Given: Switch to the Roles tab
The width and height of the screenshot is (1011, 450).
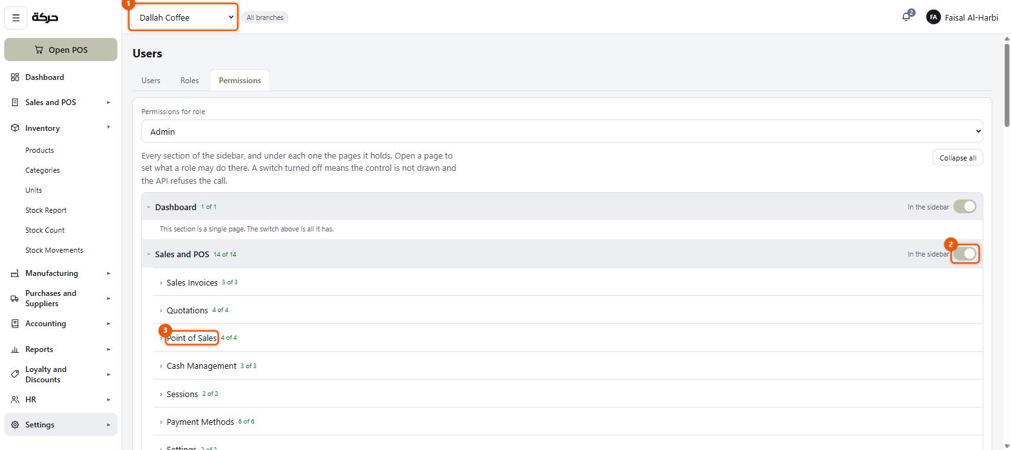Looking at the screenshot, I should click(x=190, y=81).
